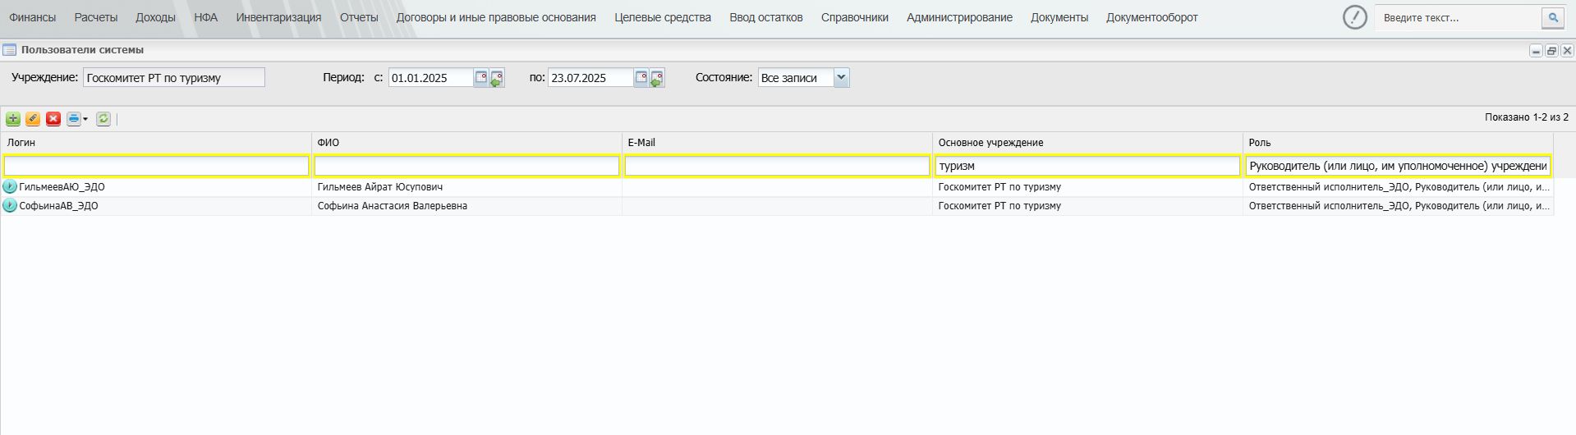Click the E-Mail column filter field
Screen dimensions: 1576x435
[777, 166]
